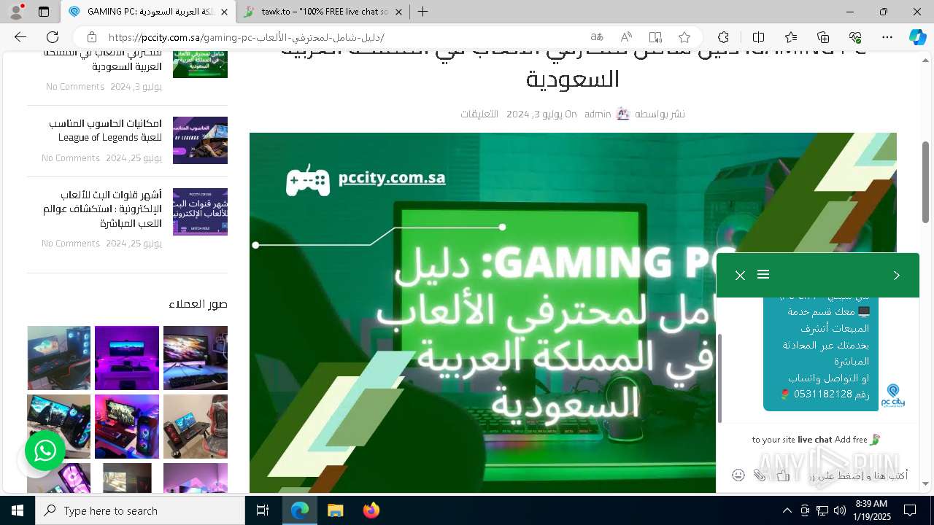Close the tawk.to tab
Image resolution: width=934 pixels, height=525 pixels.
398,12
